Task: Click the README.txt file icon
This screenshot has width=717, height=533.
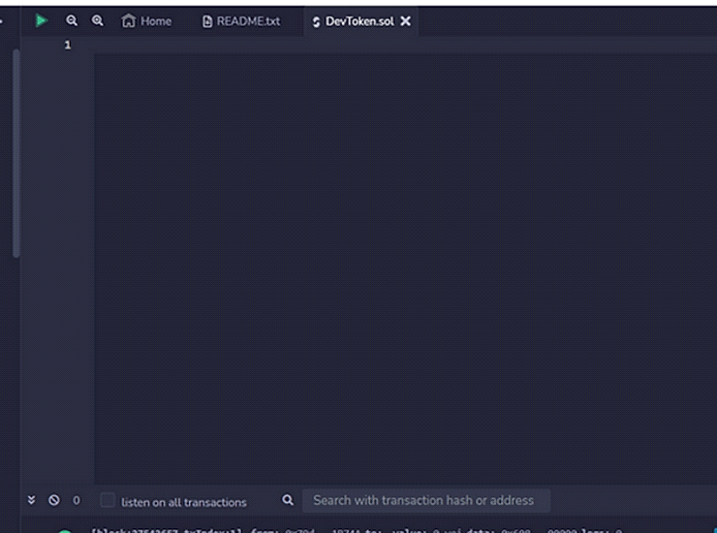Action: click(207, 21)
